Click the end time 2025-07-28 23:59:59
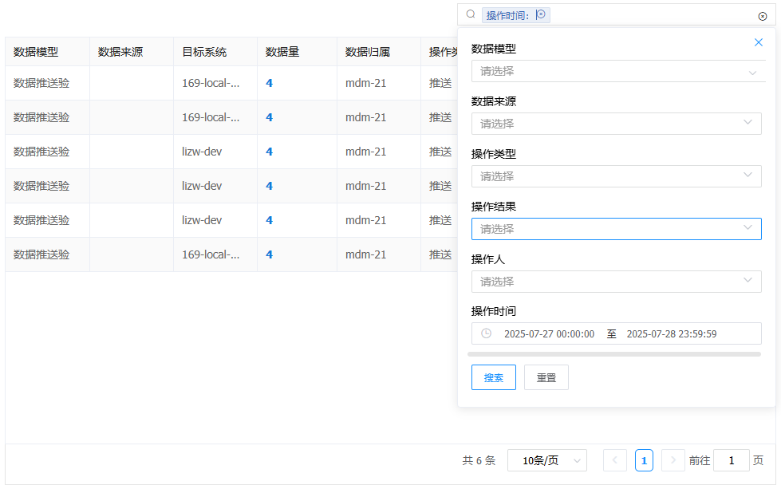781x489 pixels. click(x=672, y=333)
